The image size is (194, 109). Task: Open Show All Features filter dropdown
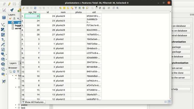click(x=34, y=102)
